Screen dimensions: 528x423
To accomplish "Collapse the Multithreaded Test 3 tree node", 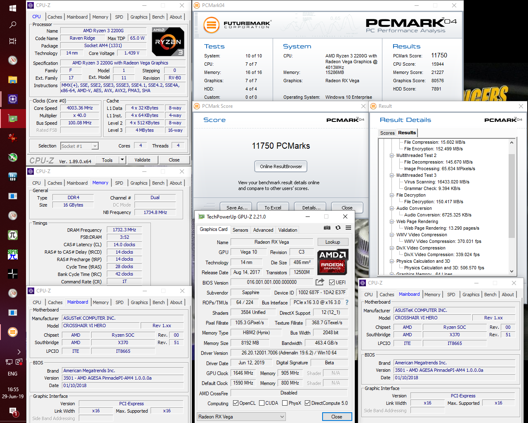I will 392,175.
